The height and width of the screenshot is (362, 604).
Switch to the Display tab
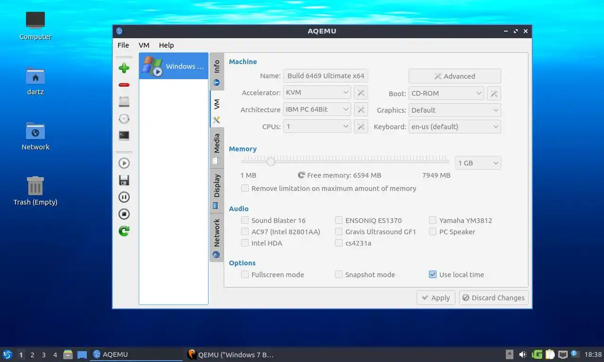click(217, 191)
